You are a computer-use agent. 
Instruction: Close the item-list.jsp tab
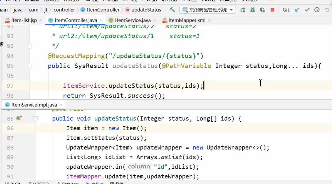[41, 20]
